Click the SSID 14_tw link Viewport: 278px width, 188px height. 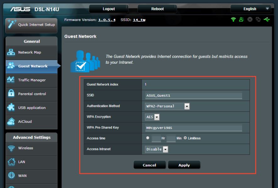139,20
